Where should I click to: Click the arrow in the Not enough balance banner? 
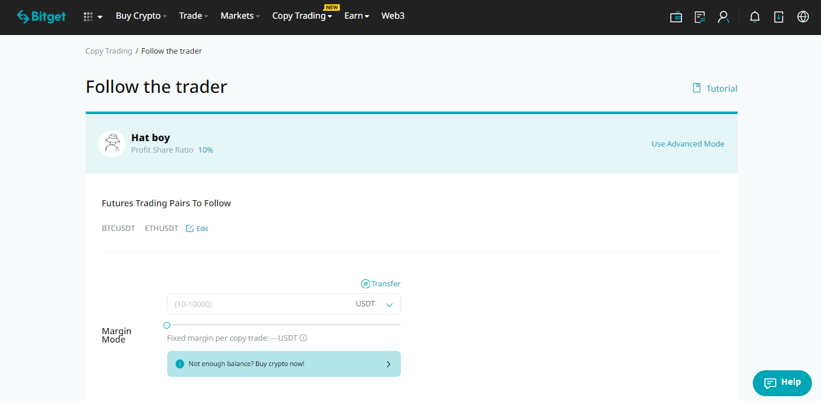(x=388, y=364)
